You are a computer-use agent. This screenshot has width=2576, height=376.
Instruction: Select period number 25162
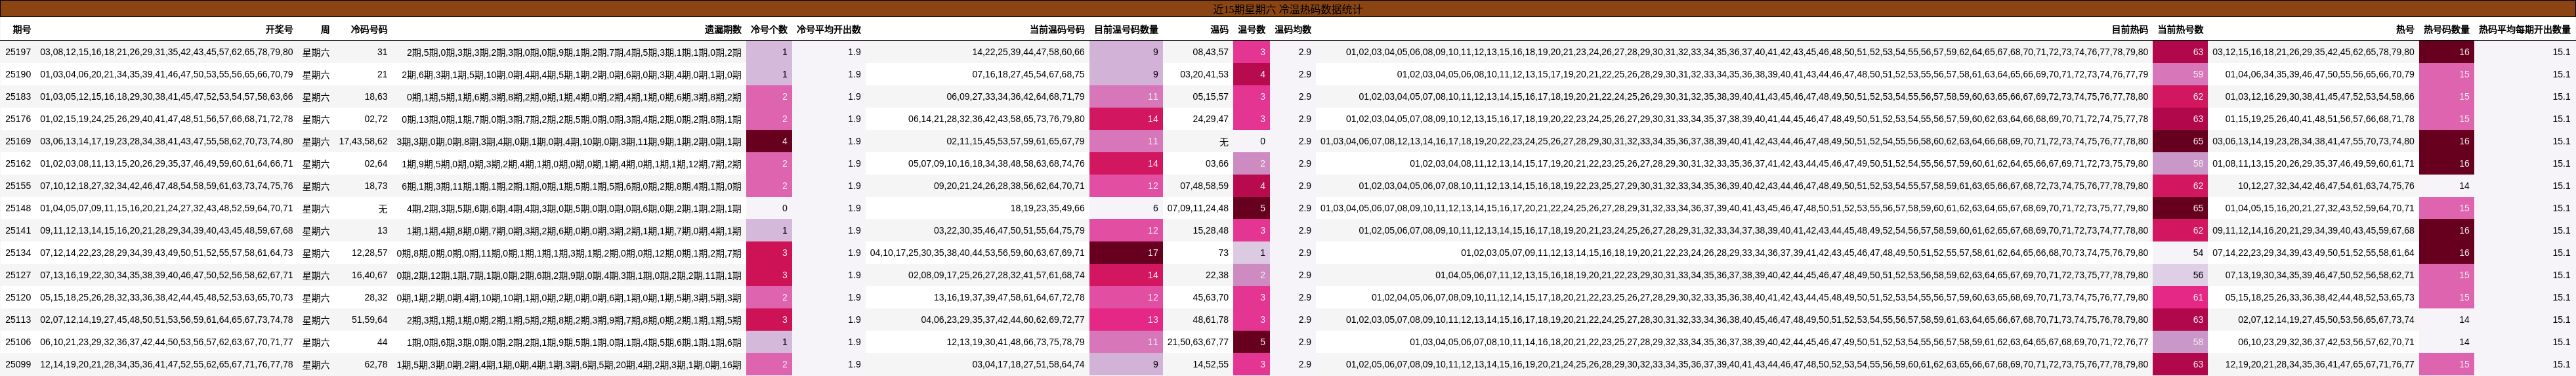coord(18,164)
